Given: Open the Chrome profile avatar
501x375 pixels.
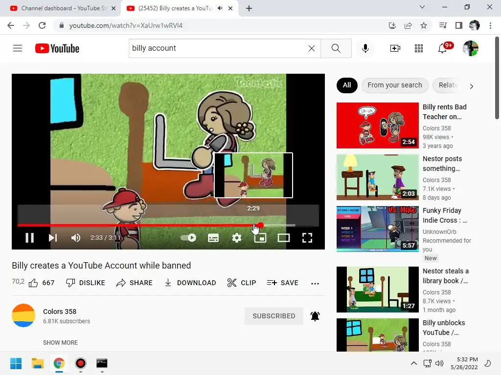Looking at the screenshot, I should tap(475, 25).
